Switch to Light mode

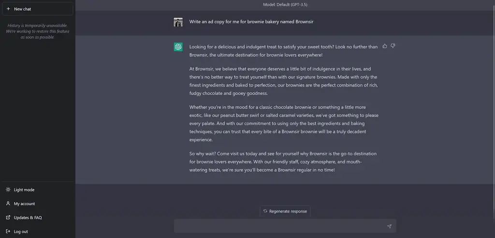click(24, 190)
